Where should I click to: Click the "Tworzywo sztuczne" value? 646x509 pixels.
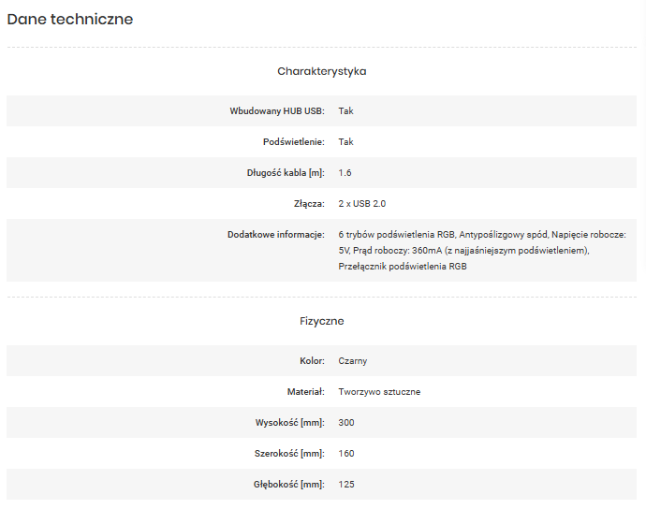pos(379,392)
